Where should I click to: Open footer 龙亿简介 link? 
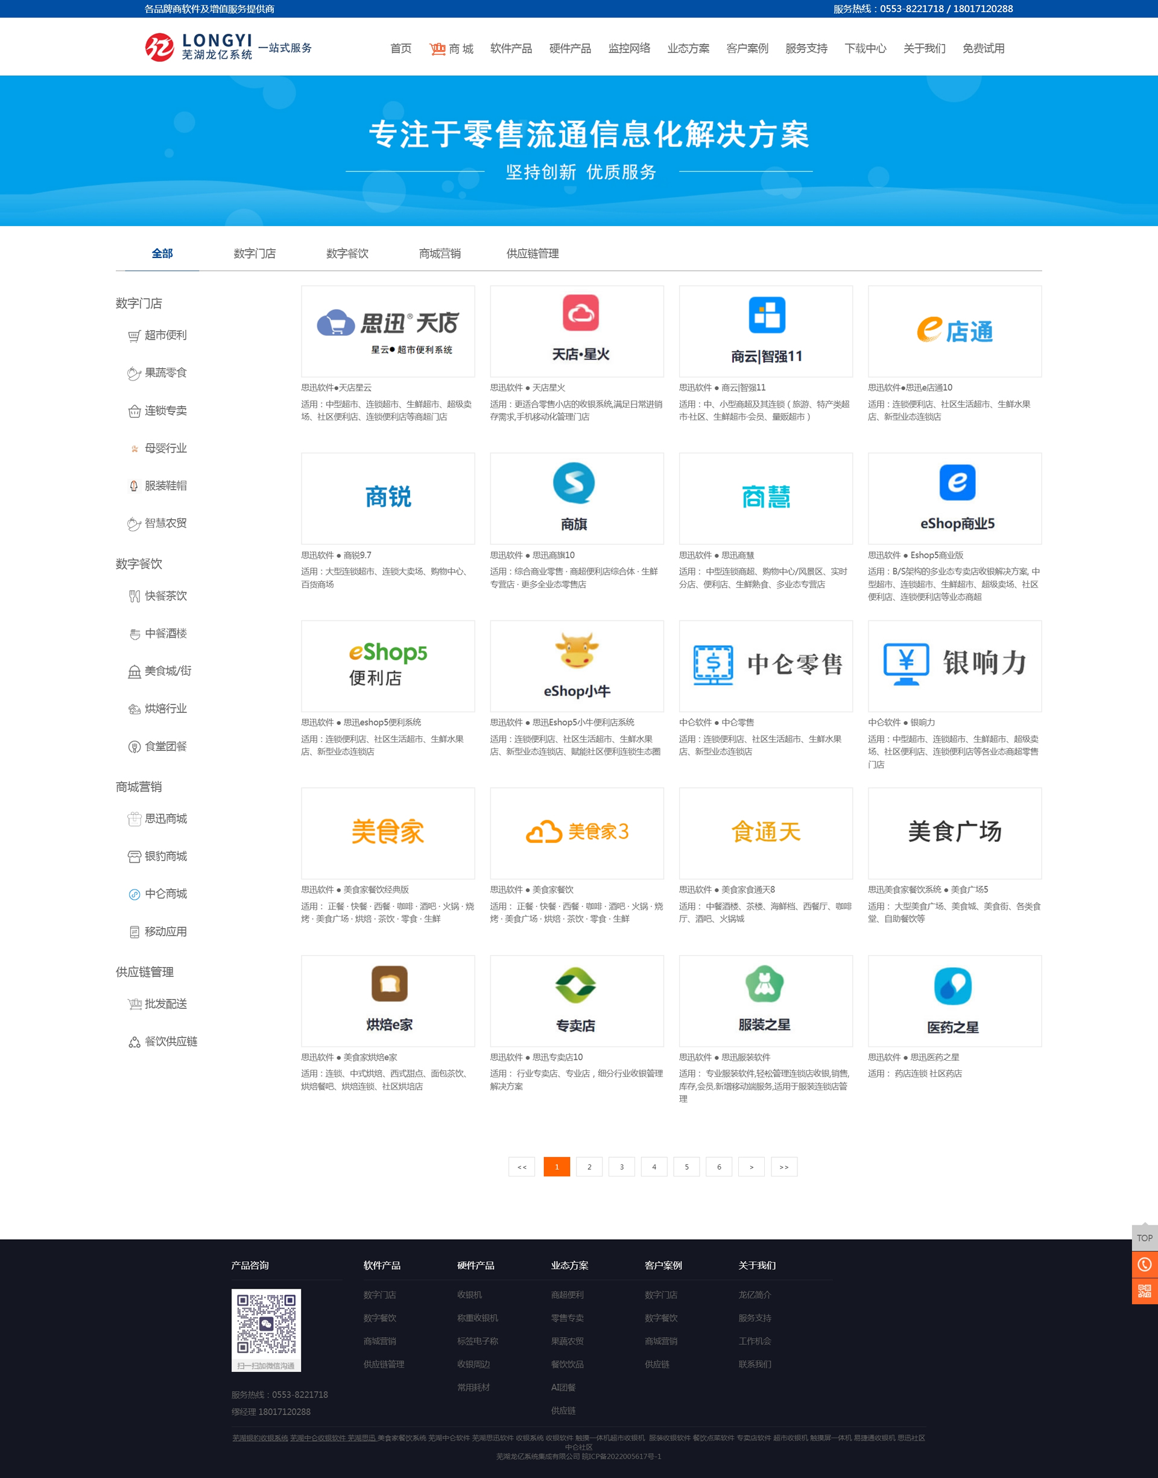pos(755,1295)
